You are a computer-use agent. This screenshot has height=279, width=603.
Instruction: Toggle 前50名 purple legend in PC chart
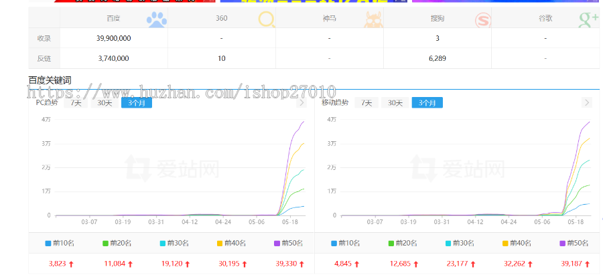288,243
